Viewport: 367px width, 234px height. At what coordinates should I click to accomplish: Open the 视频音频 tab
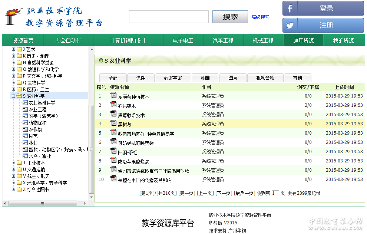[x=265, y=78]
